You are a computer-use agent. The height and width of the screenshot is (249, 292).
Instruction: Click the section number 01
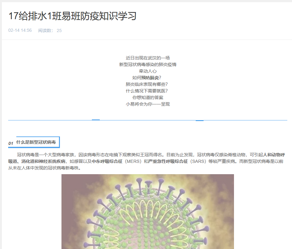(x=11, y=143)
